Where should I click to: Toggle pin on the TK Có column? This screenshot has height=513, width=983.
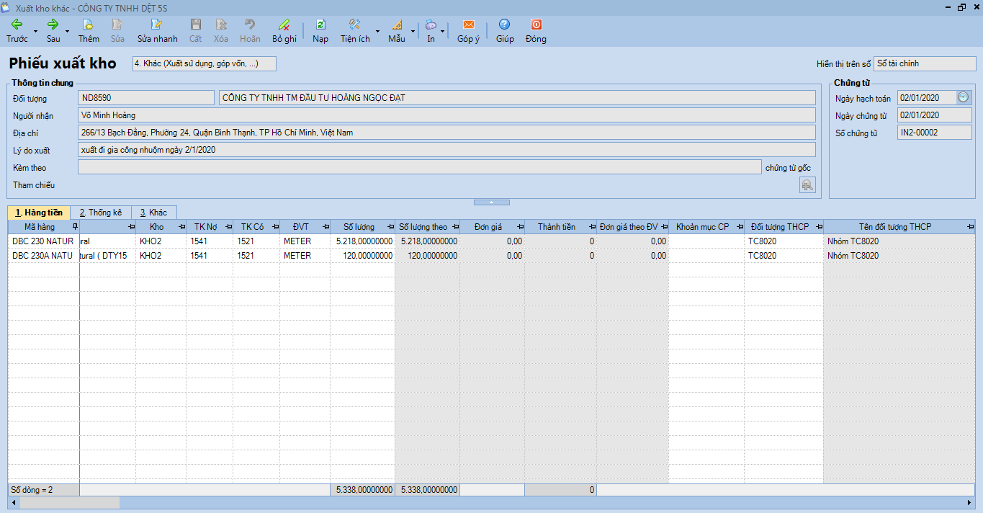275,227
